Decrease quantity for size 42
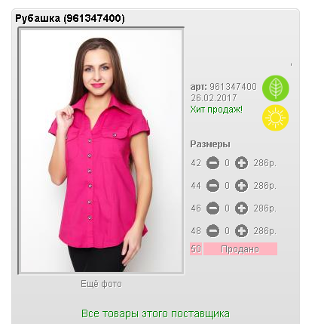 pos(213,163)
